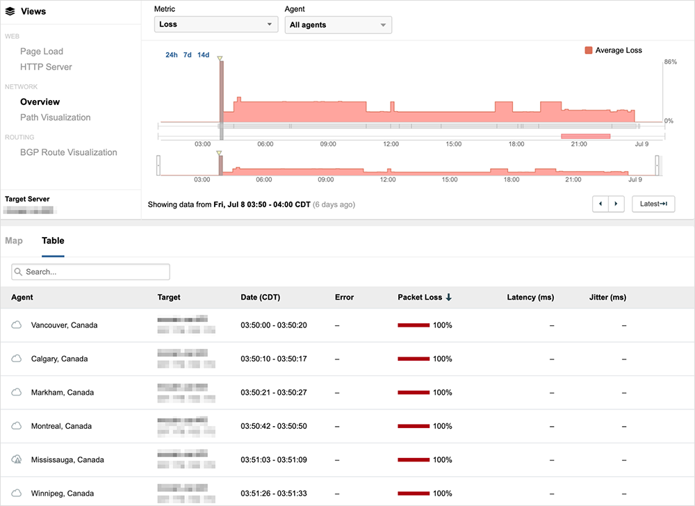Click the Packet Loss sort arrow
The width and height of the screenshot is (695, 506).
[x=449, y=297]
